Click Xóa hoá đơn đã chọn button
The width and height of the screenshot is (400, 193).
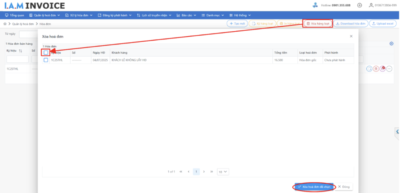tap(314, 187)
